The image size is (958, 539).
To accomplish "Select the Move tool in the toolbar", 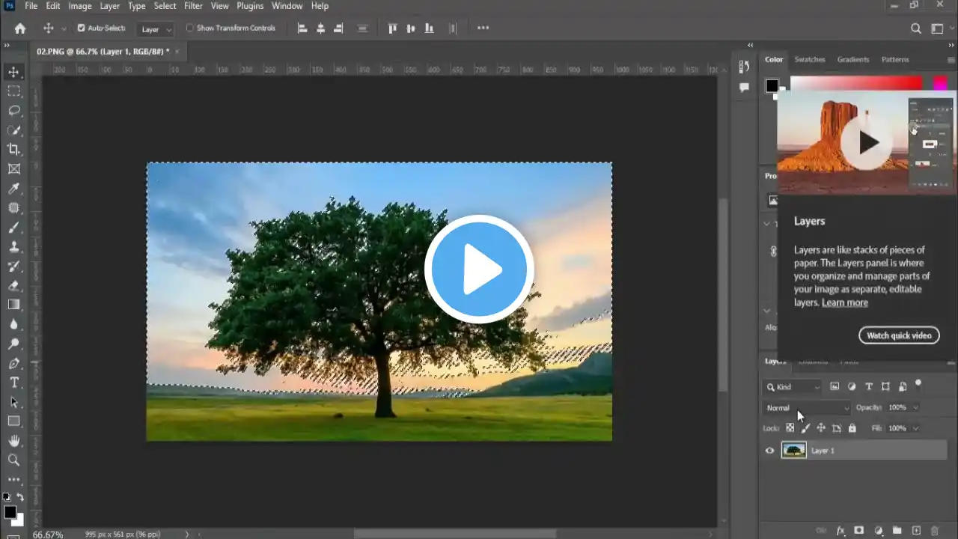I will [13, 73].
